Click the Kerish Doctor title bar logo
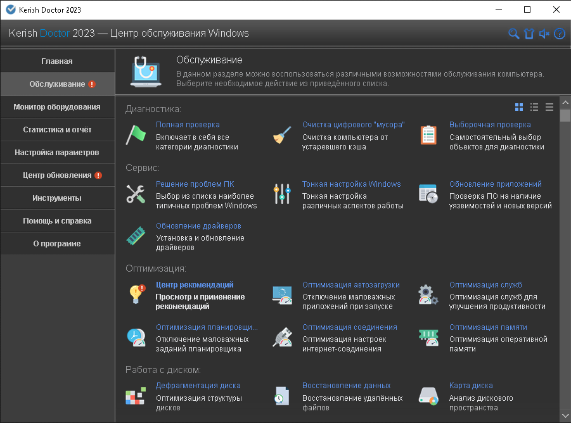 click(x=11, y=9)
